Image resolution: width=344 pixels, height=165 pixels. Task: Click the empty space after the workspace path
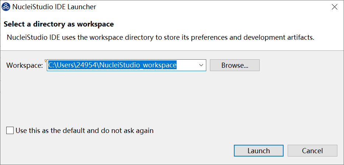tap(187, 65)
